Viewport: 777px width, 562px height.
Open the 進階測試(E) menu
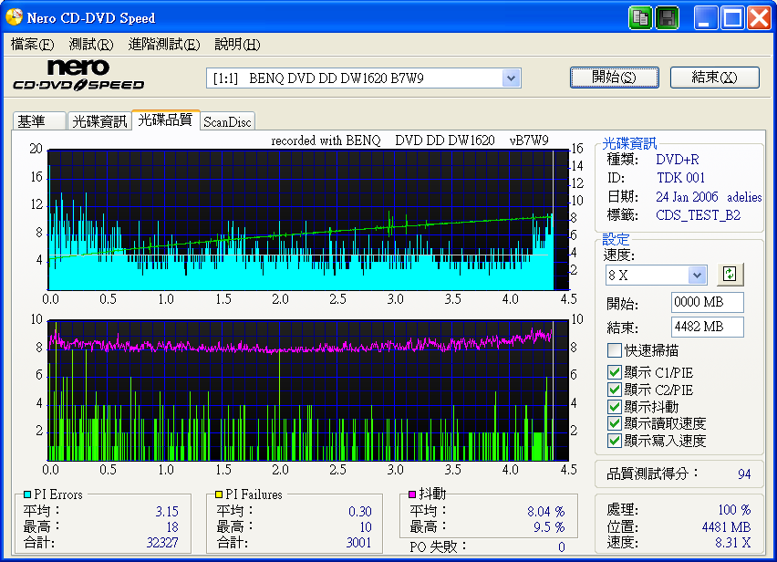(164, 45)
